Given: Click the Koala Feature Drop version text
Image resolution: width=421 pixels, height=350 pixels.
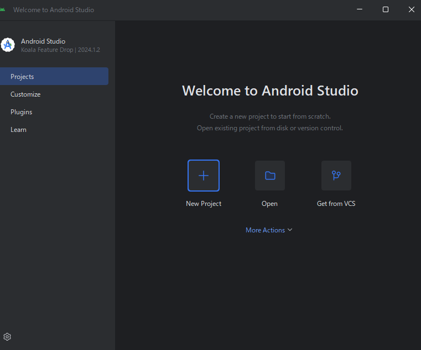Looking at the screenshot, I should pos(60,50).
